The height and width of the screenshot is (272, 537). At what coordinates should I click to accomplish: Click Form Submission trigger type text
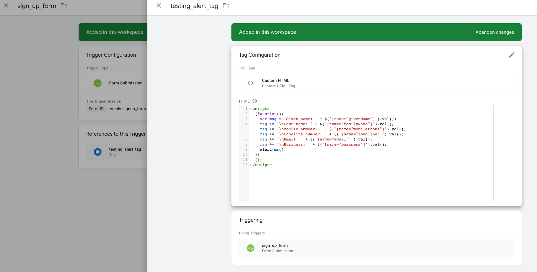tap(126, 83)
